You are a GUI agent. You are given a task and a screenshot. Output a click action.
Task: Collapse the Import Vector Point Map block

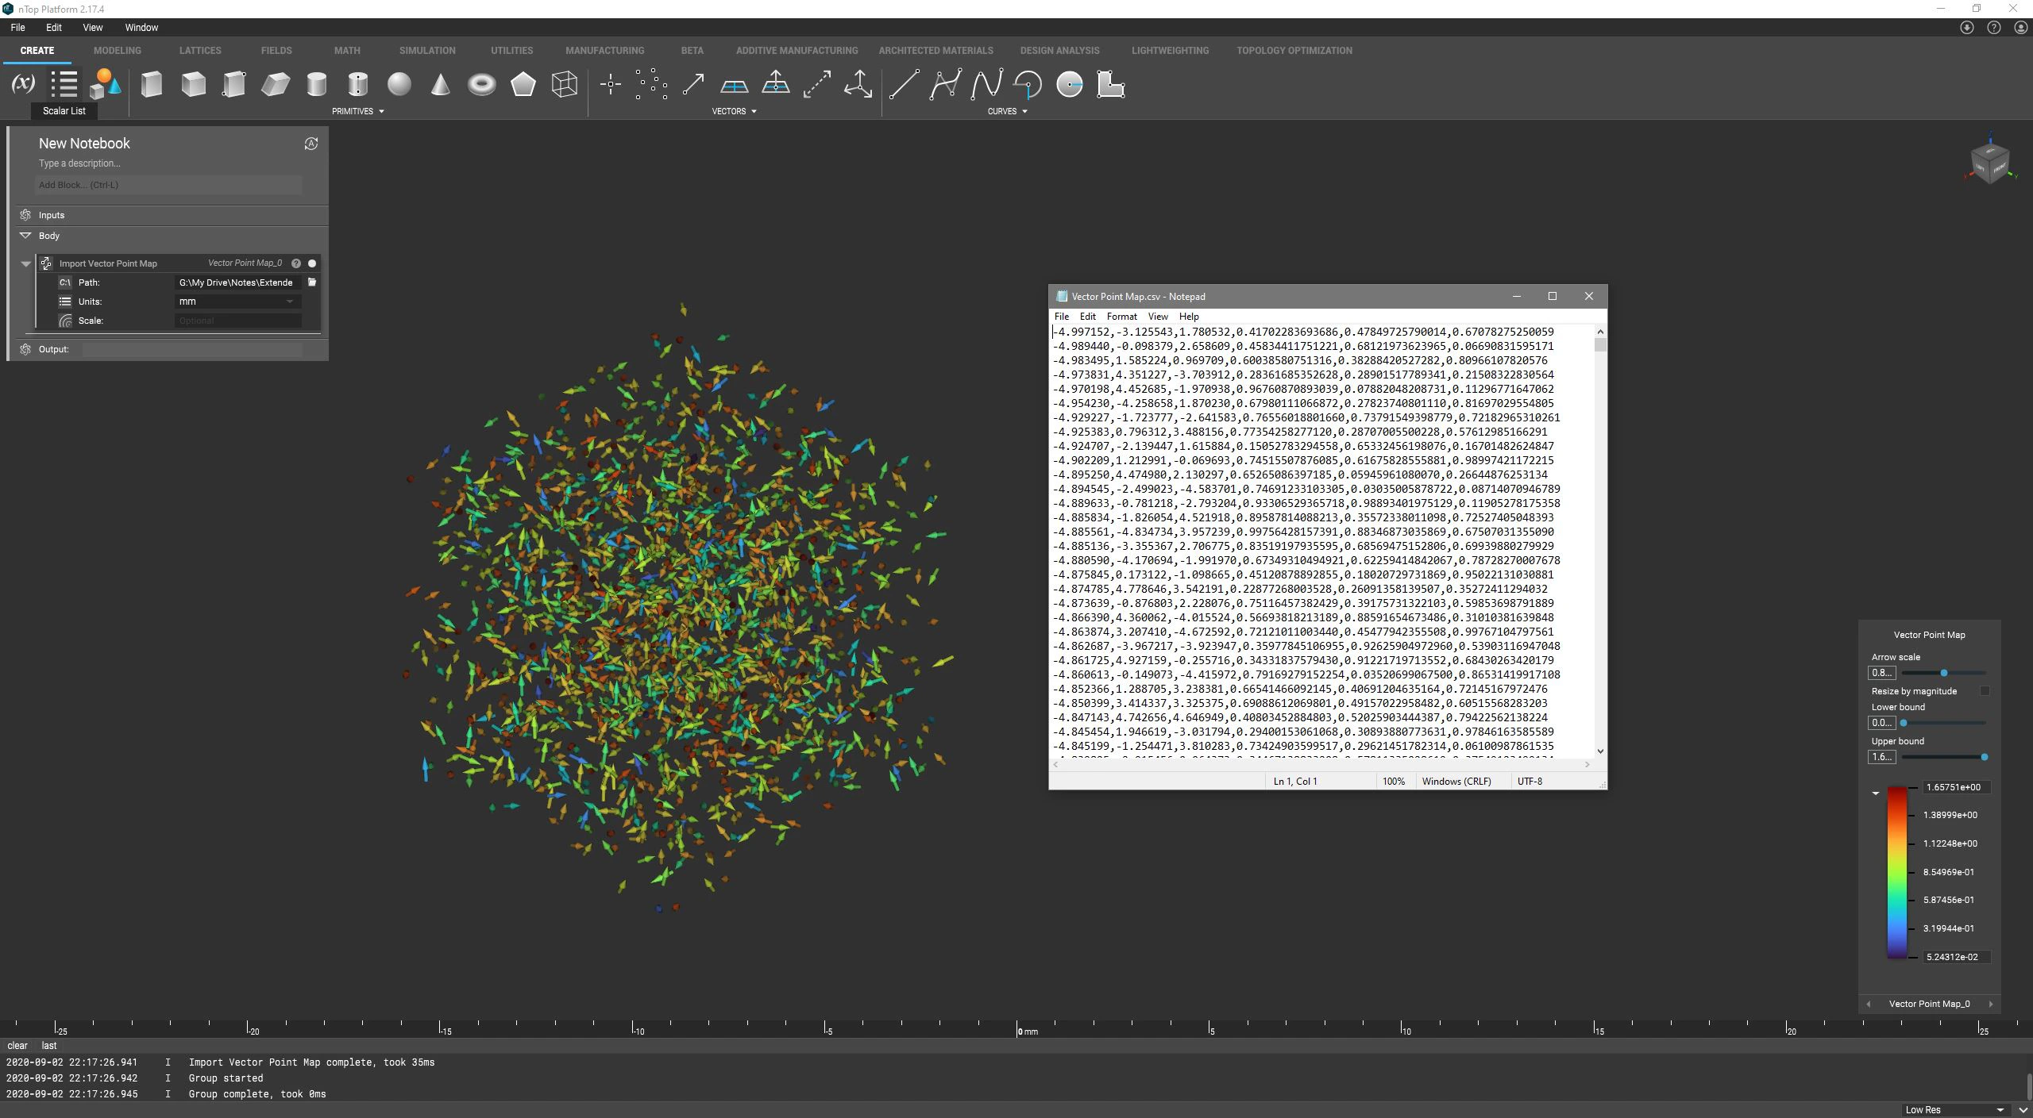coord(25,263)
